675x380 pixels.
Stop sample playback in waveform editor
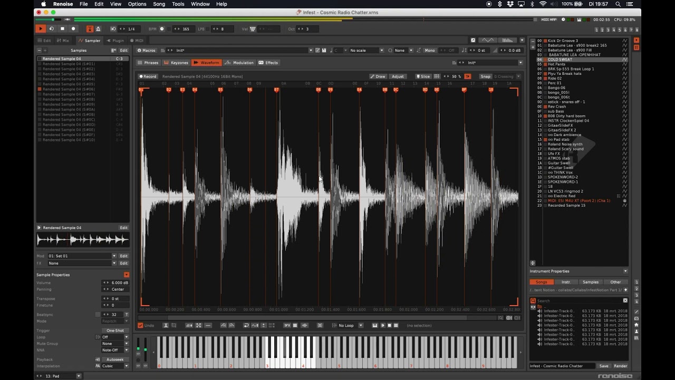389,325
